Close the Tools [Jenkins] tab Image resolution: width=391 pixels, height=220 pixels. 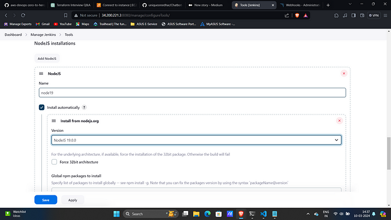(273, 5)
